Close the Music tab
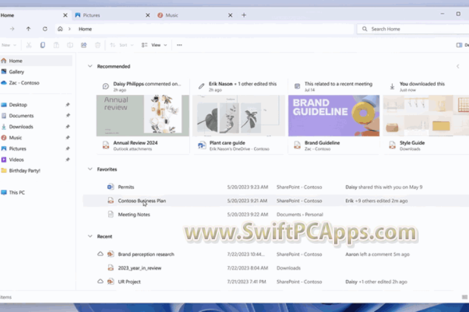Screen dimensions: 469x312 [231, 15]
